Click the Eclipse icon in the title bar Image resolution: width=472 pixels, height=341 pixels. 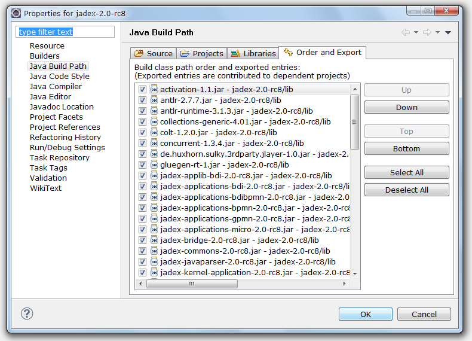point(16,13)
